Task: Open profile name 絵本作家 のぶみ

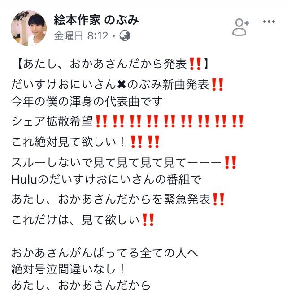Action: (x=96, y=20)
